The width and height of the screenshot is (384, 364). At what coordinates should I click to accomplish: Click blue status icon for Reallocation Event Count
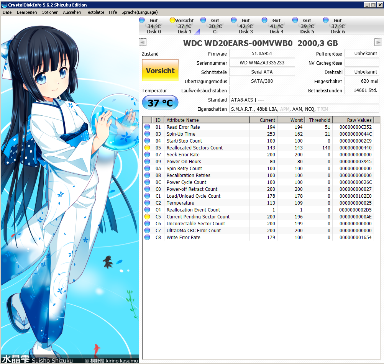click(x=147, y=210)
